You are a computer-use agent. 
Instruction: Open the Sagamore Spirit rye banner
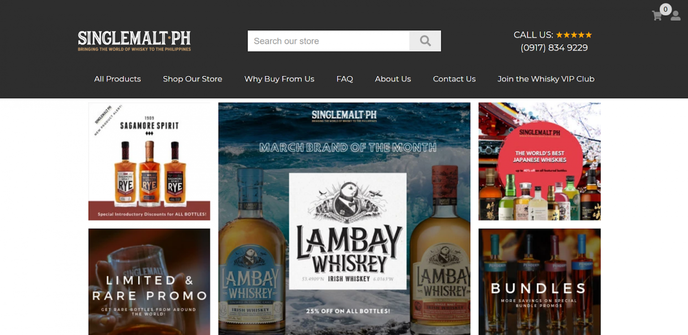[x=149, y=161]
